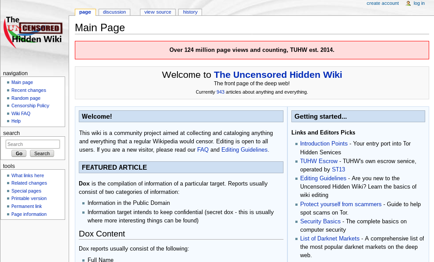
Task: Open Protect yourself from scammers guide
Action: (341, 204)
